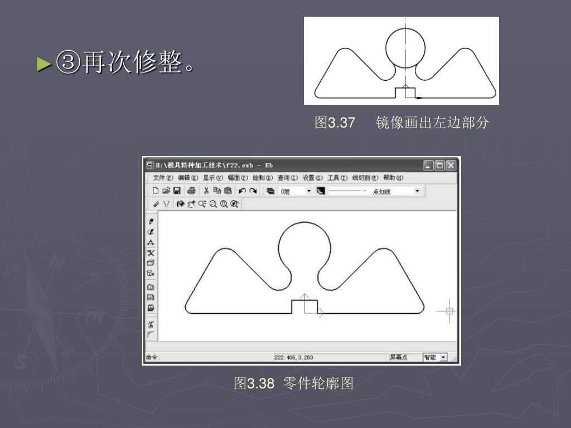Open the 线切割(W) menu

365,178
